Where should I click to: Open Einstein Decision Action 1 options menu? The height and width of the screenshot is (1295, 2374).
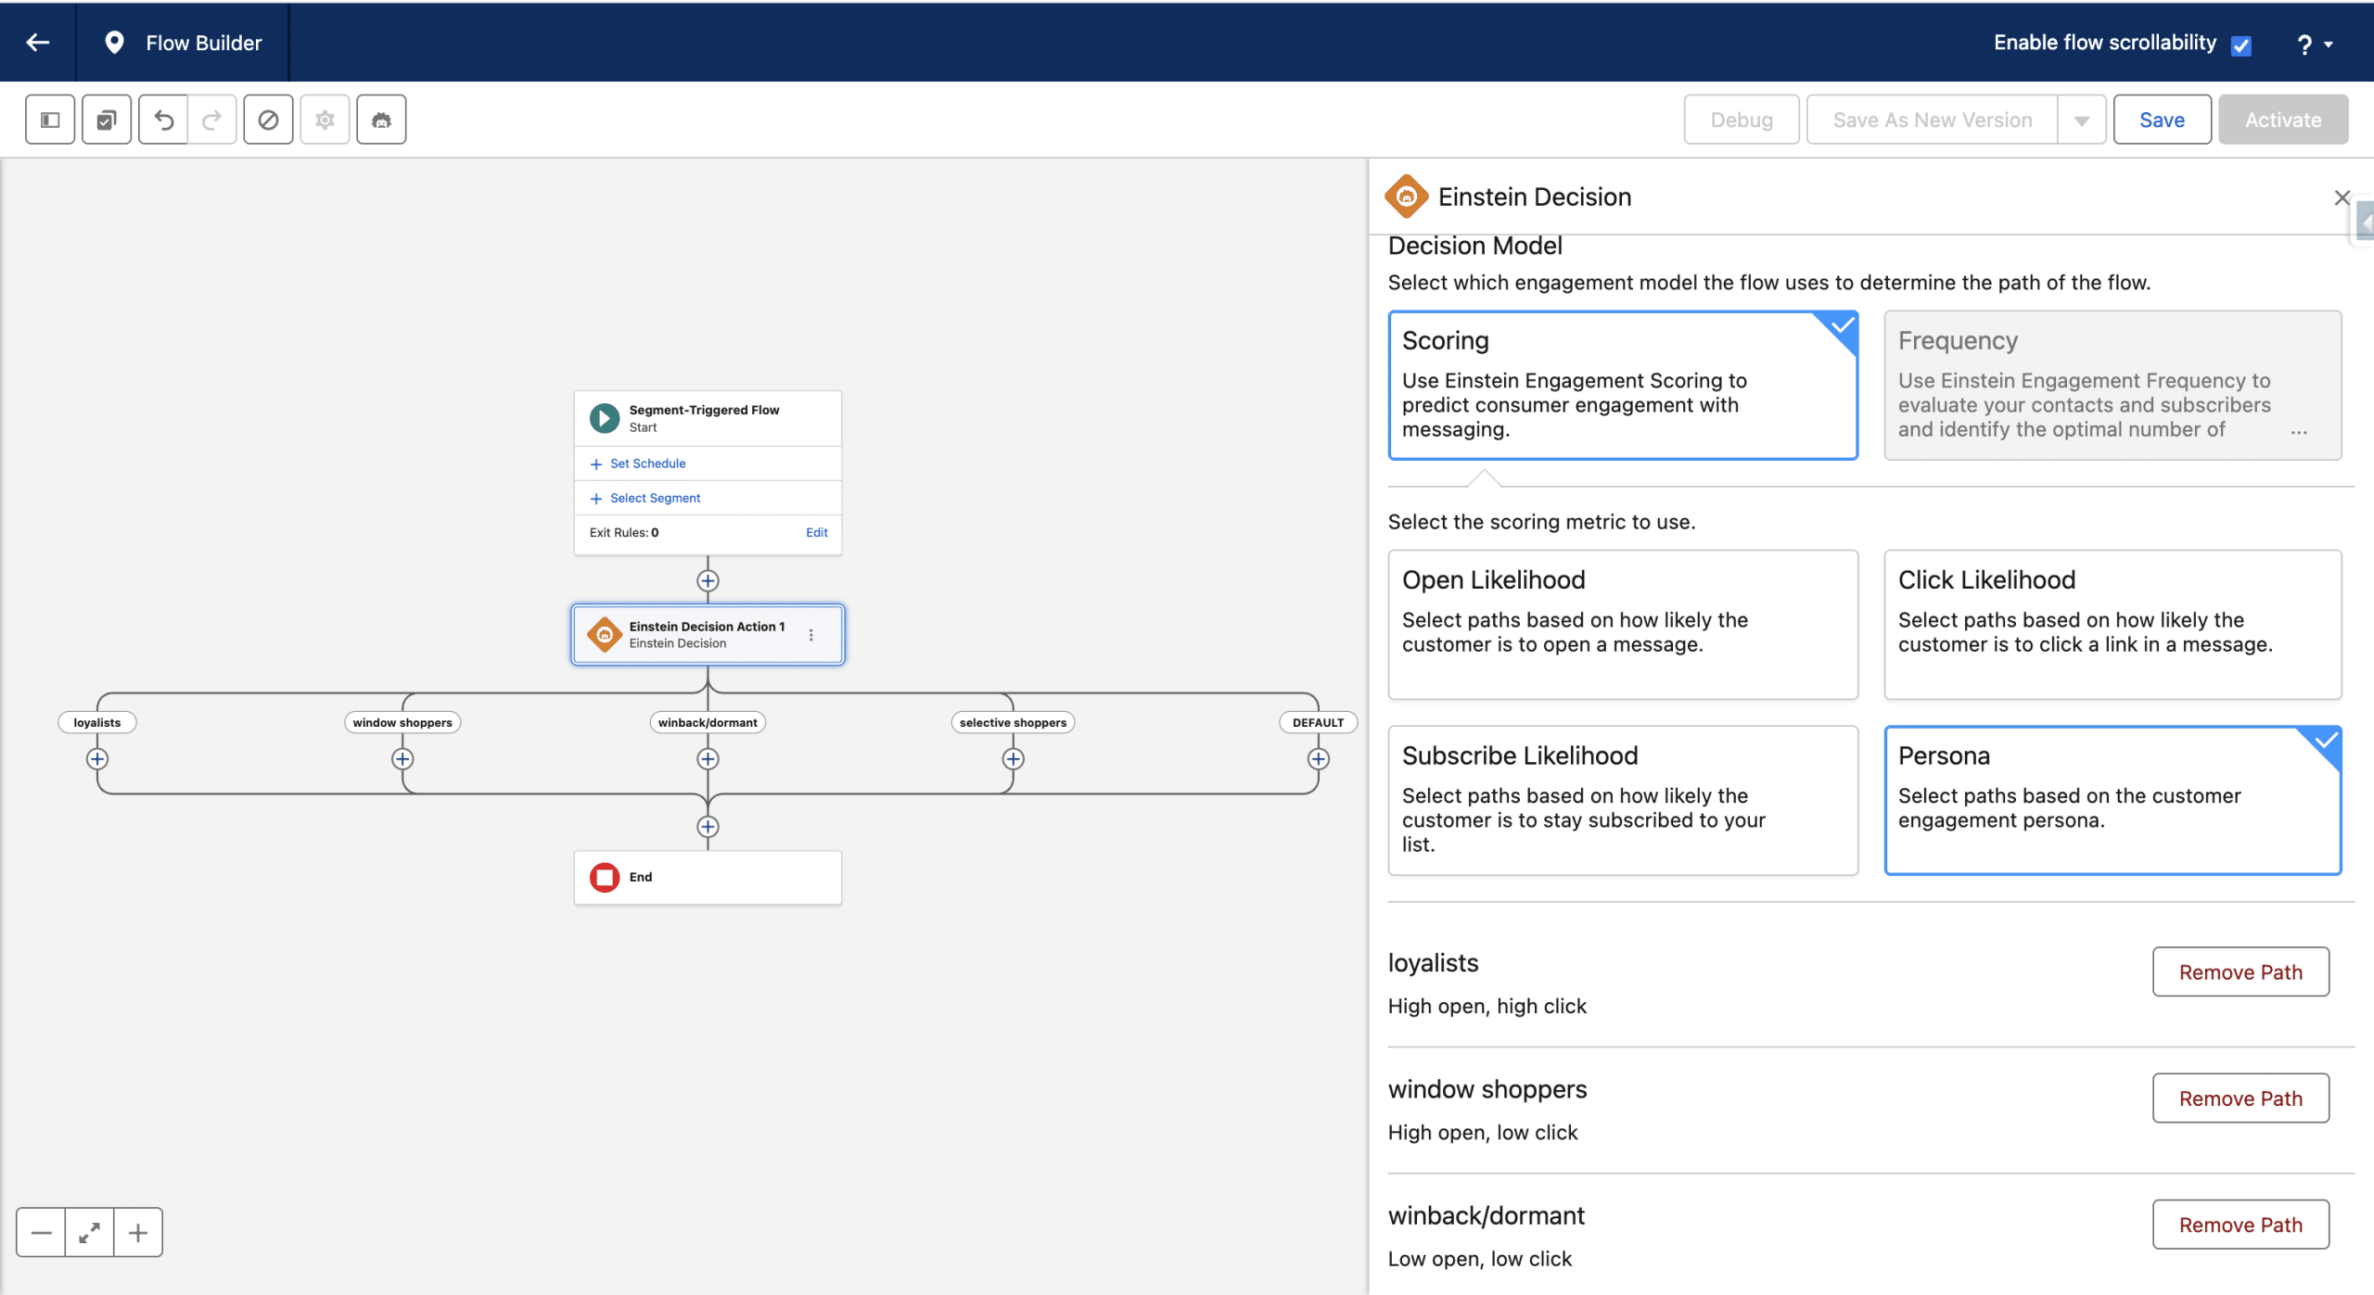[811, 635]
